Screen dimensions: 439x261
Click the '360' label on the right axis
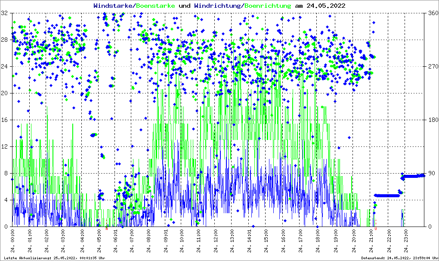click(432, 13)
